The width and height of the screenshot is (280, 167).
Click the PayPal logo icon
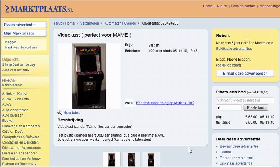[x=129, y=103]
